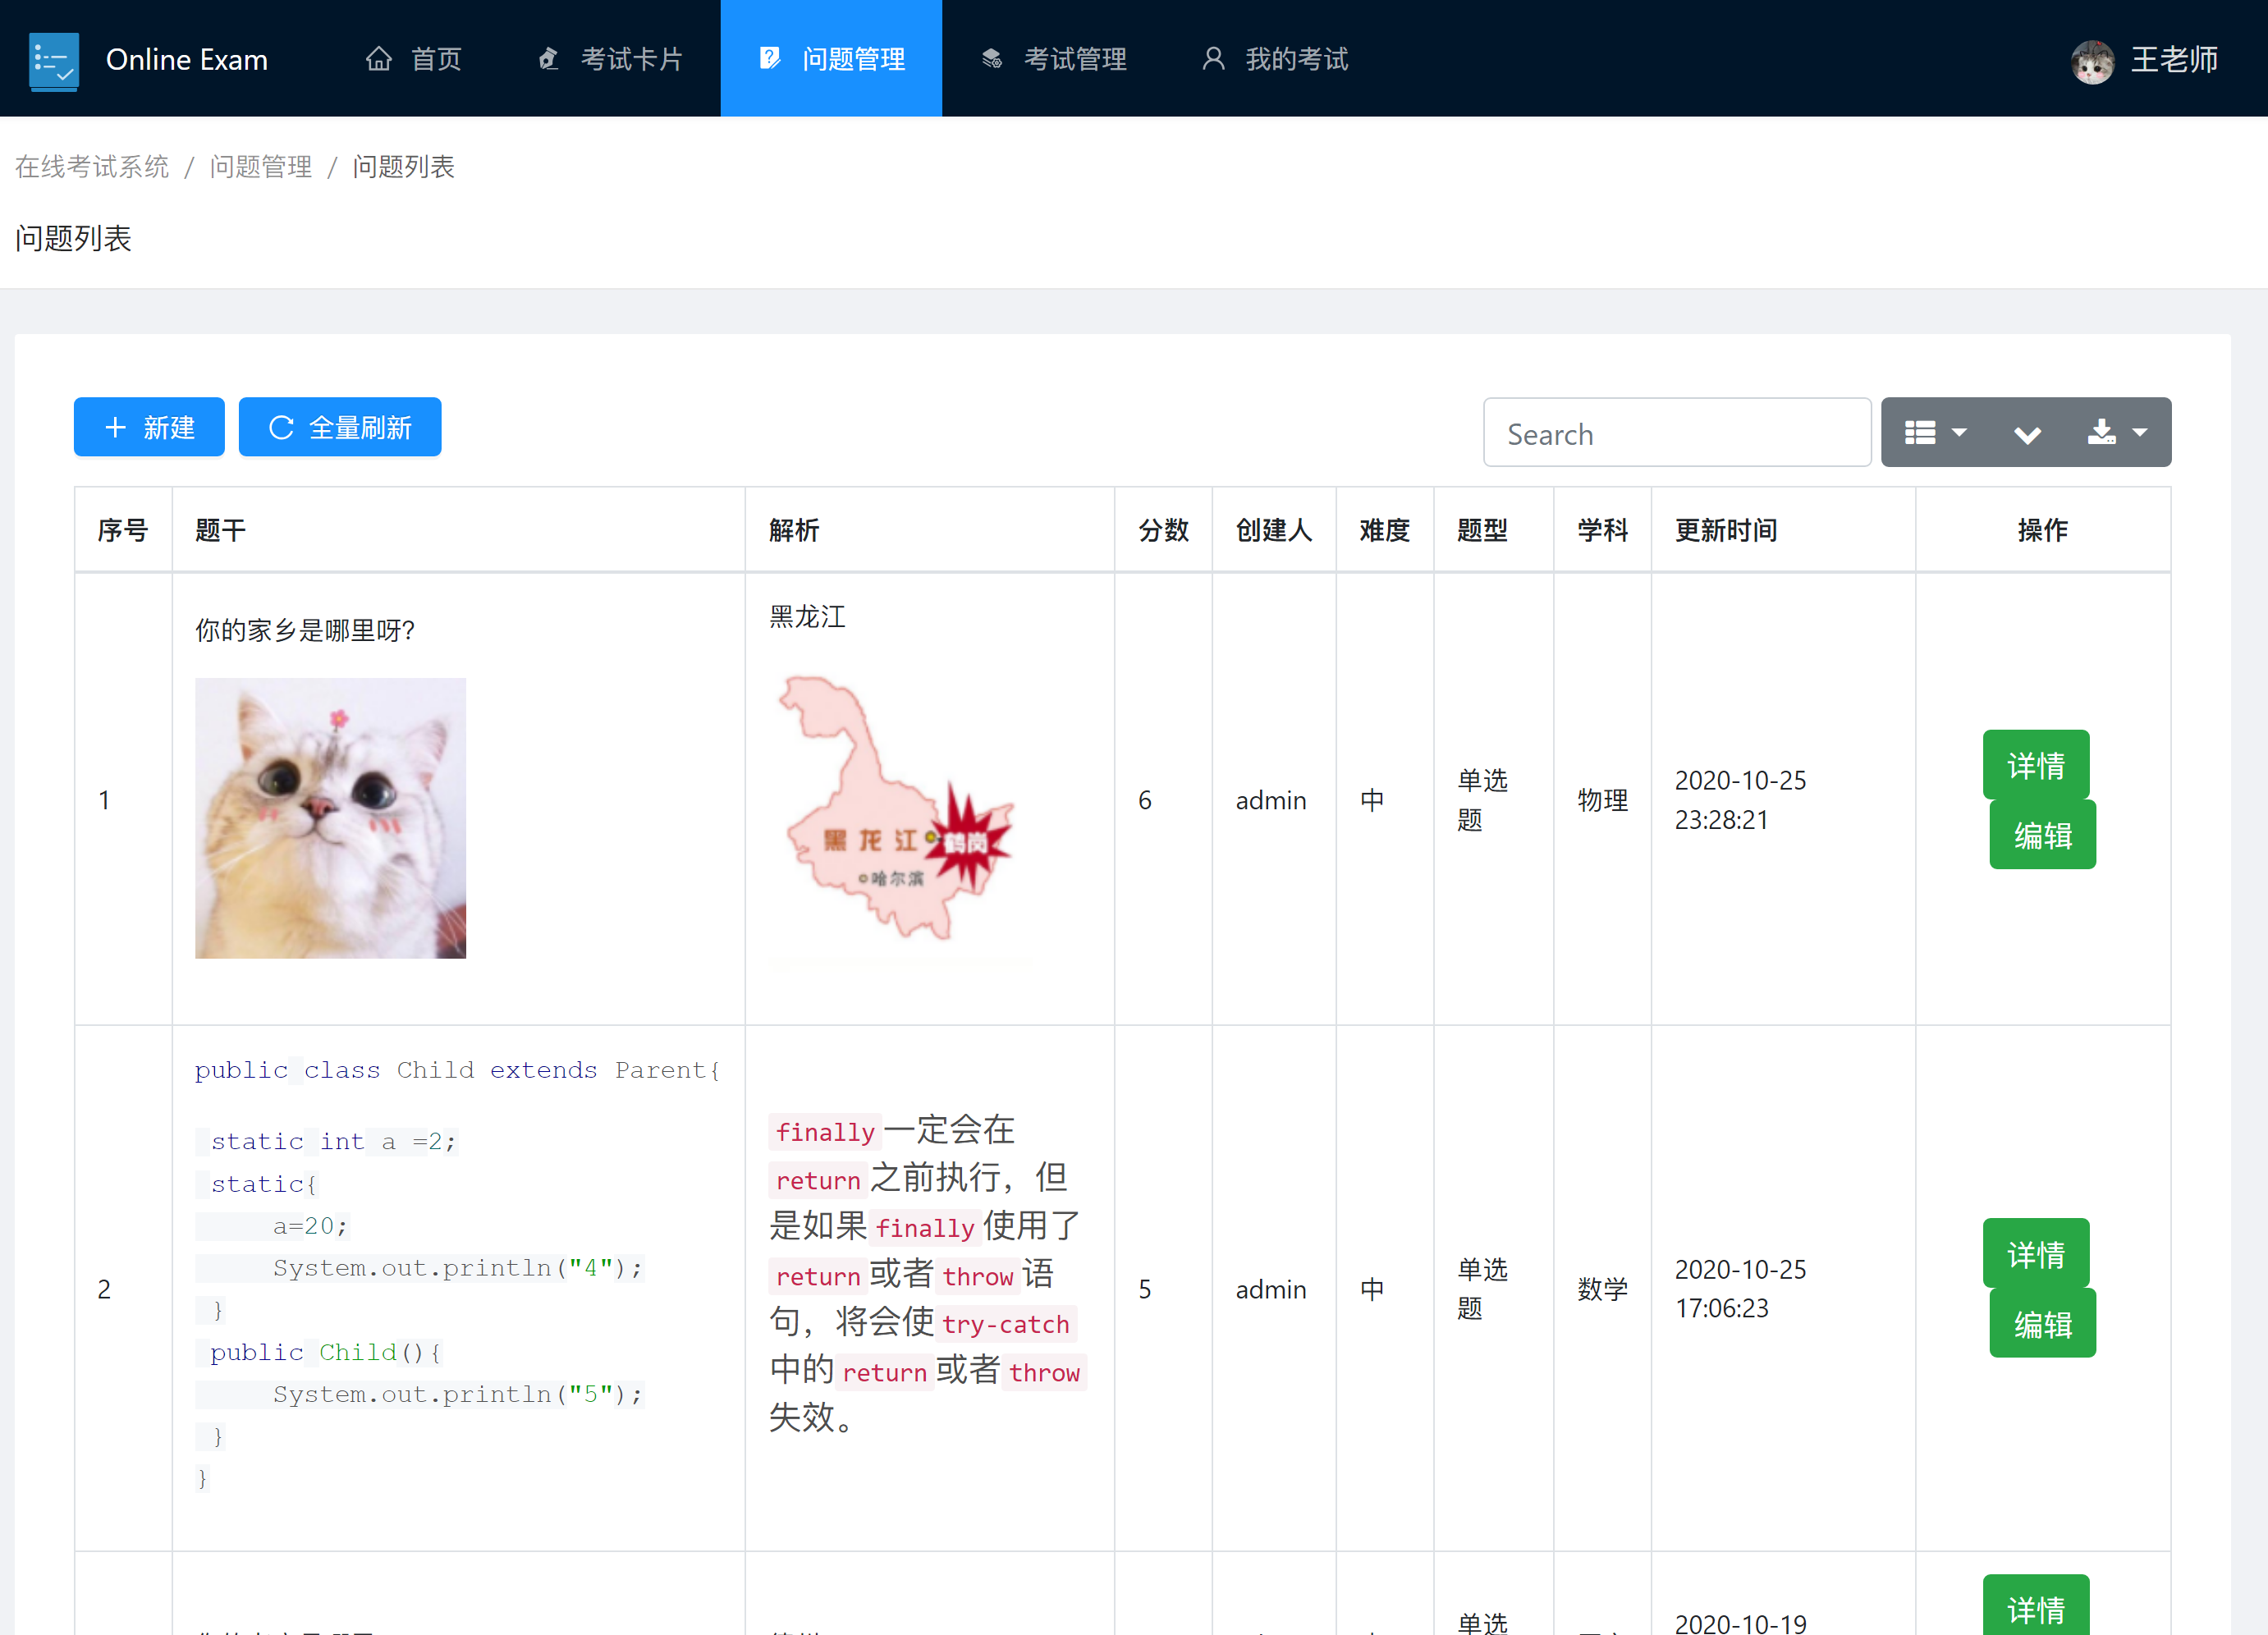Click the 问题管理 breadcrumb link
This screenshot has height=1635, width=2268.
coord(260,167)
